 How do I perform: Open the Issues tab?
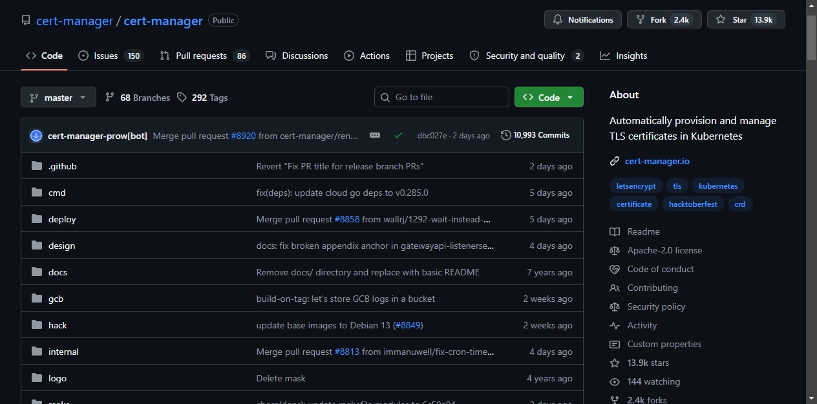110,56
